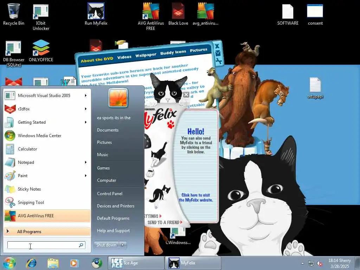This screenshot has width=360, height=270.
Task: Open Control Panel from Start menu
Action: pos(110,194)
